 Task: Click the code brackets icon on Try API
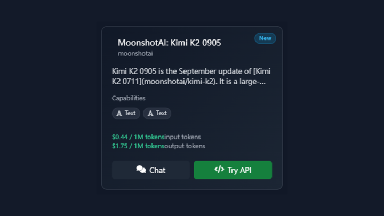click(219, 170)
